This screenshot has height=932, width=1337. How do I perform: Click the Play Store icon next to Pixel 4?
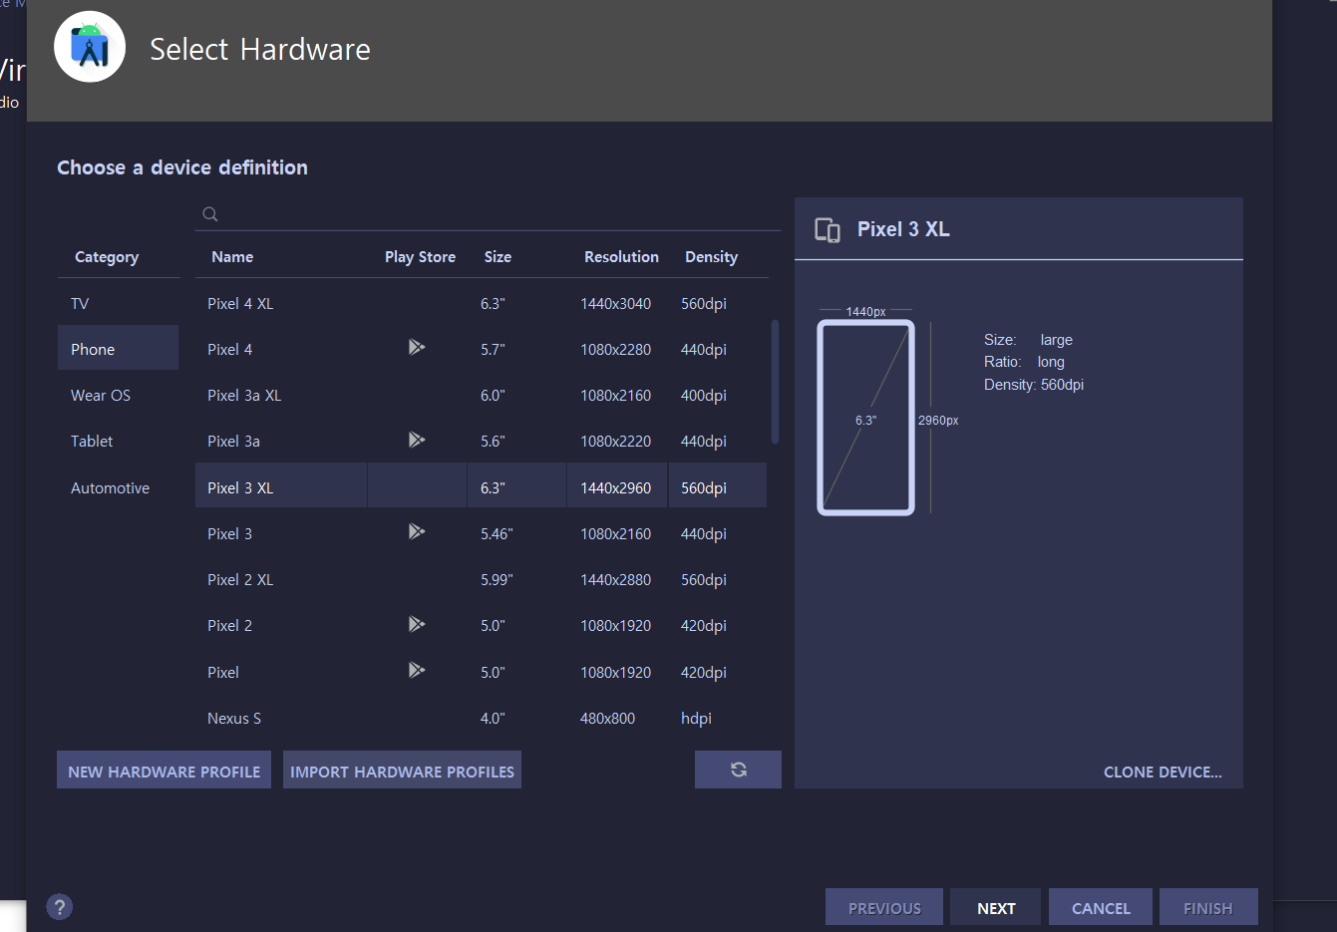click(x=417, y=347)
